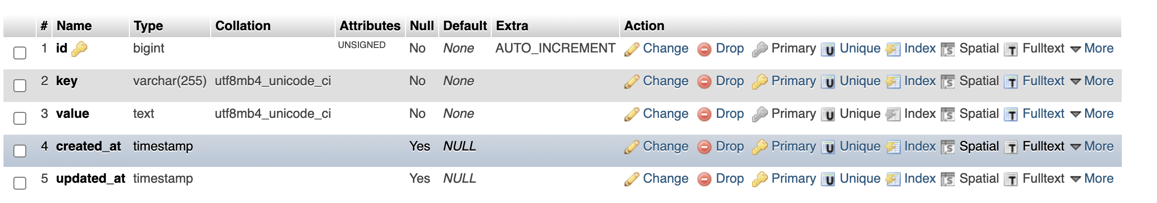
Task: Select the checkbox for the value column
Action: [20, 118]
